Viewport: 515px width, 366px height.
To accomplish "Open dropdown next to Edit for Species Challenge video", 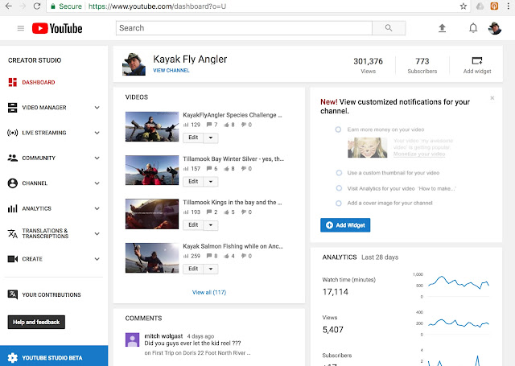I will coord(211,138).
